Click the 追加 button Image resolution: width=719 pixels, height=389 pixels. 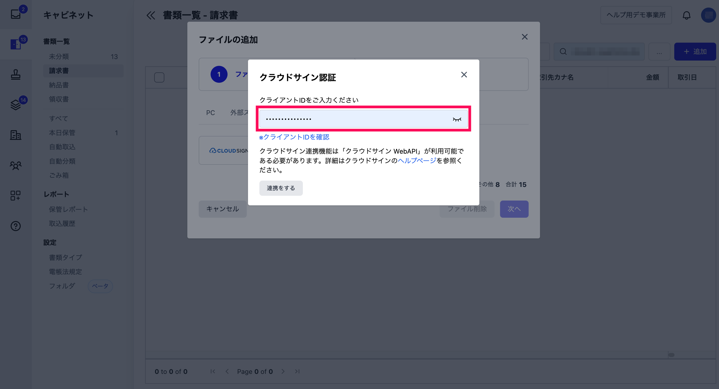[695, 51]
